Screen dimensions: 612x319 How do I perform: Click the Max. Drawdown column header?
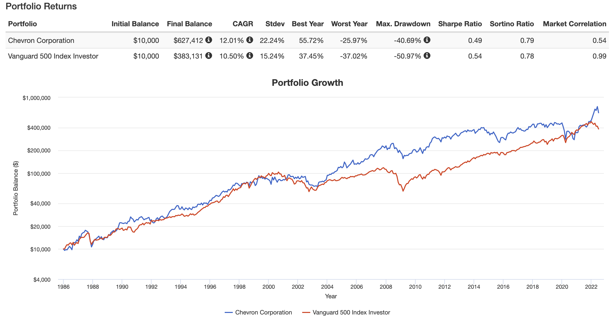pyautogui.click(x=403, y=24)
